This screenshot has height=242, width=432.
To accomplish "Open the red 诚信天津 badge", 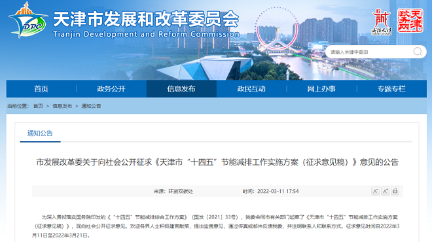I will tap(382, 22).
